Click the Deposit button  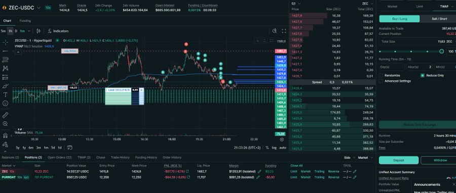(399, 160)
